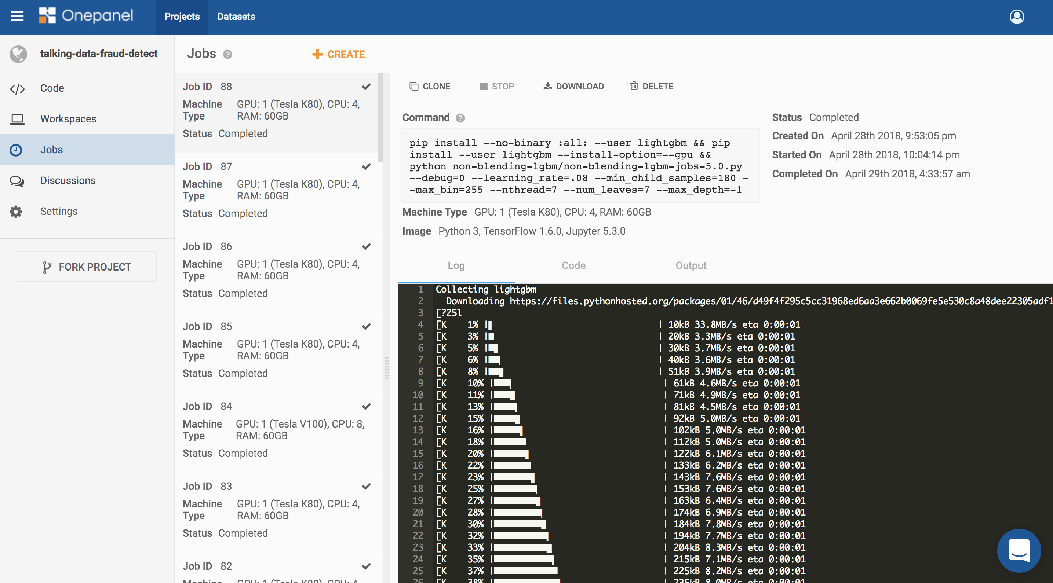Click the Command help question mark icon
Viewport: 1053px width, 583px height.
pos(460,118)
